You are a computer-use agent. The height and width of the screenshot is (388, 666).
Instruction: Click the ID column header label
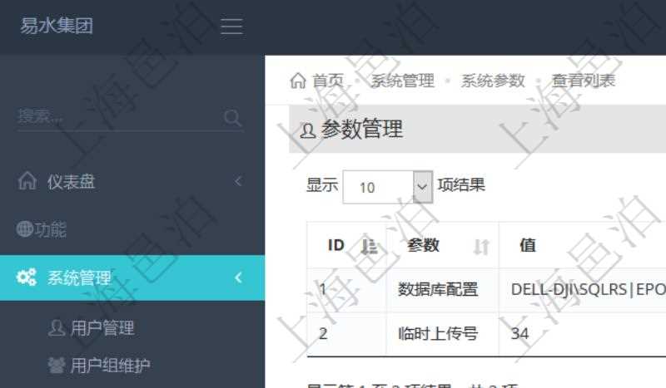pyautogui.click(x=335, y=244)
